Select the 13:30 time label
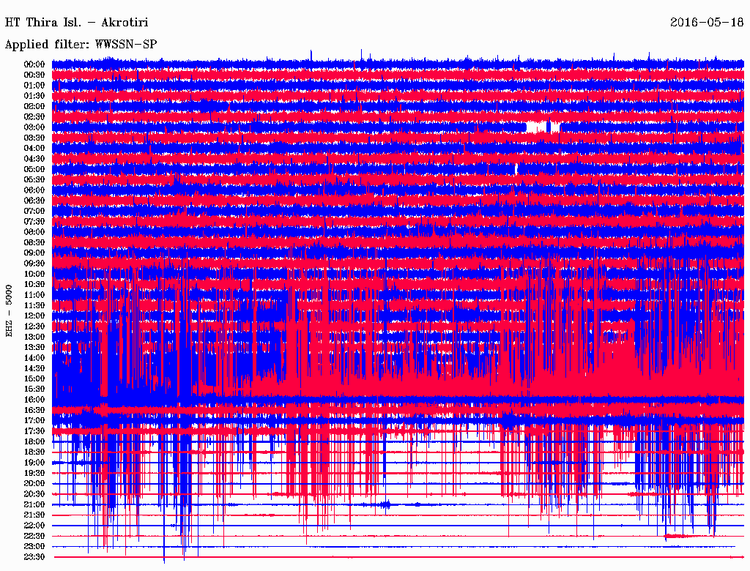Screen dimensions: 750x571 pos(34,347)
